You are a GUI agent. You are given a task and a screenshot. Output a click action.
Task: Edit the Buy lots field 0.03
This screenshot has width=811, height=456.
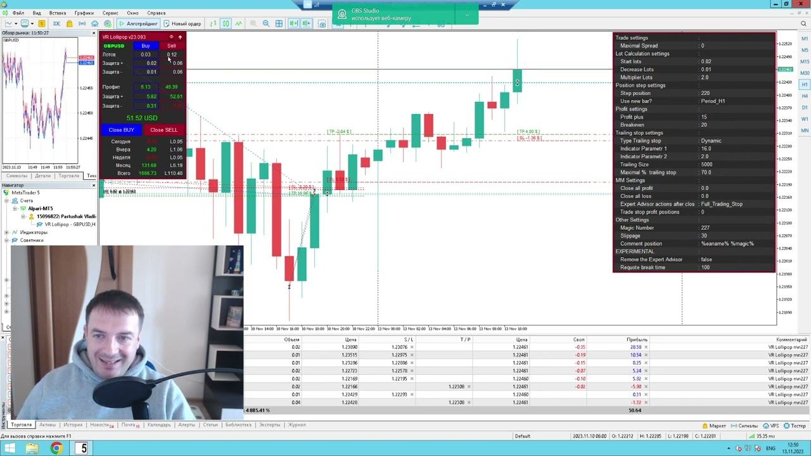(x=146, y=54)
